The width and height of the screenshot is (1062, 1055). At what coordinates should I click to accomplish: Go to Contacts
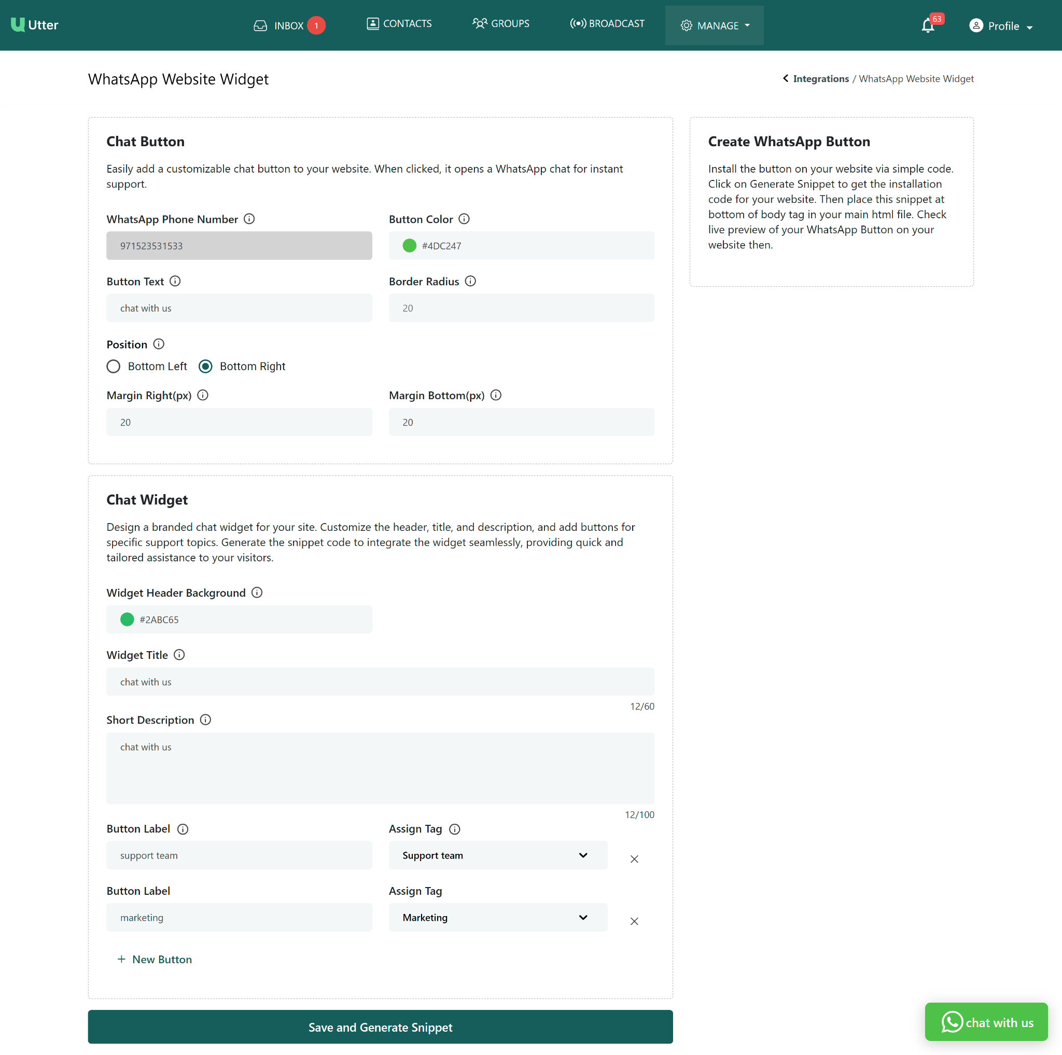point(399,24)
